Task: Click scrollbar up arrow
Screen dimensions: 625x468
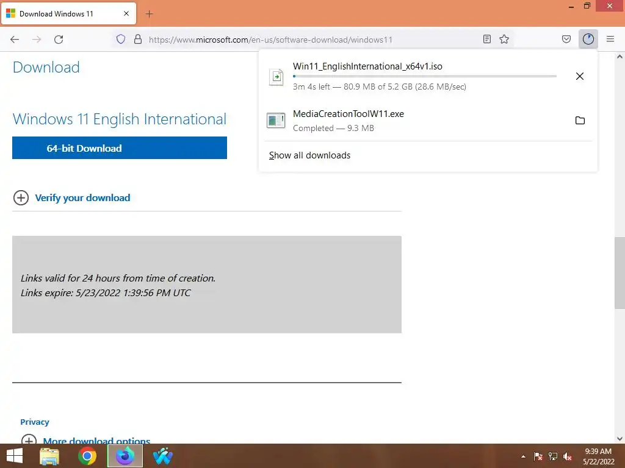Action: pos(620,57)
